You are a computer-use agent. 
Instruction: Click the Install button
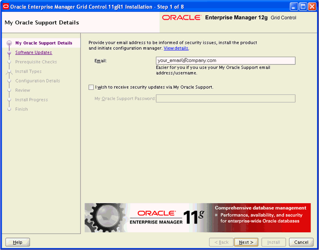(x=274, y=242)
